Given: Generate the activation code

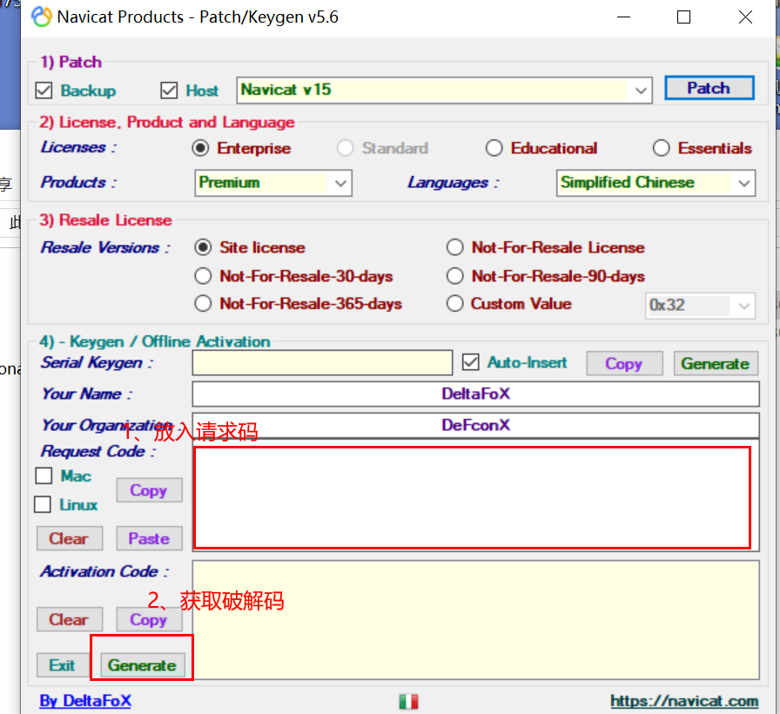Looking at the screenshot, I should (x=143, y=665).
